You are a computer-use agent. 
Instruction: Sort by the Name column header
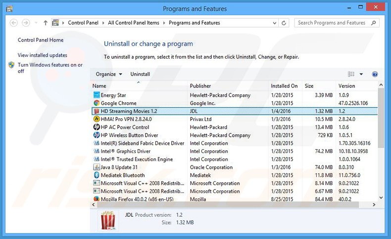[x=99, y=86]
